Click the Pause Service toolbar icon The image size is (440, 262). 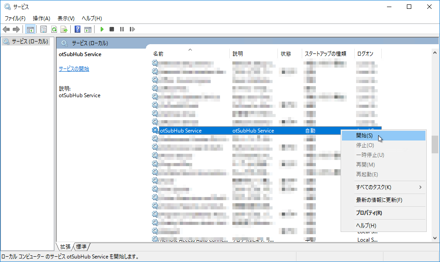tap(122, 29)
